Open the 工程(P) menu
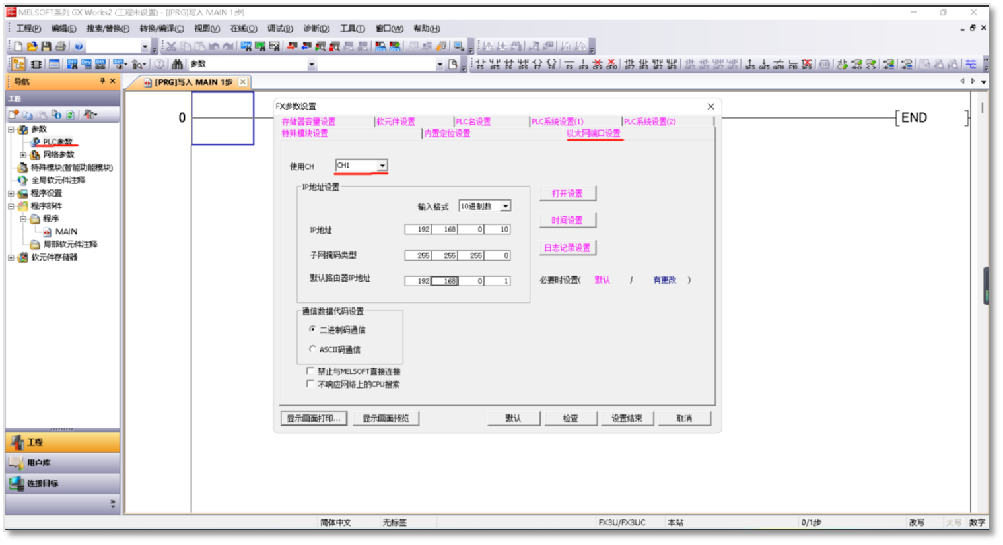 tap(28, 28)
